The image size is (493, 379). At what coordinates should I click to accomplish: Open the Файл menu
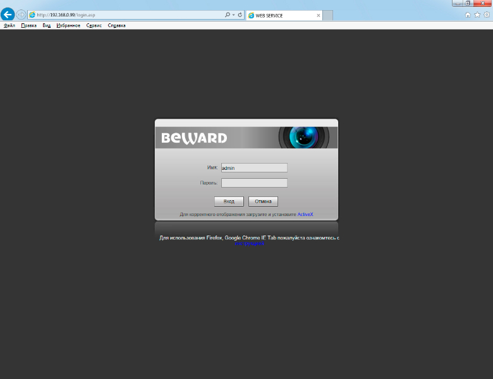(9, 25)
